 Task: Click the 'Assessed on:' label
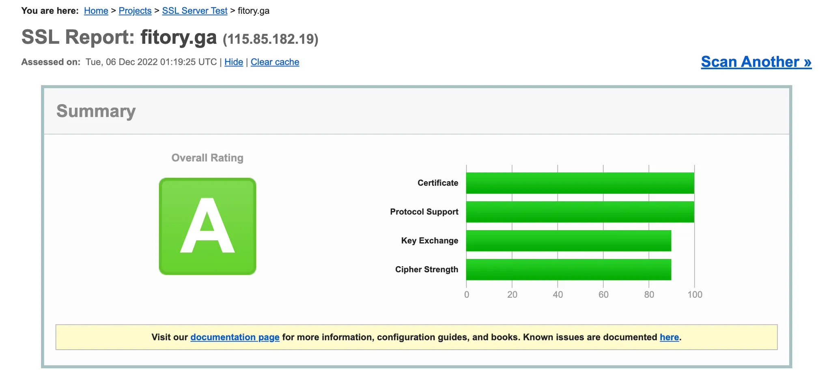[51, 62]
